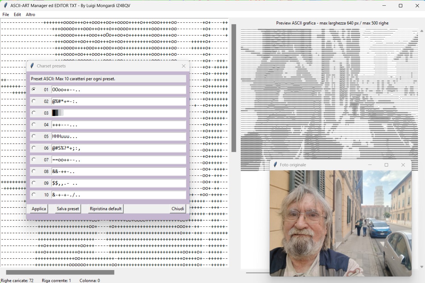Open the File menu

click(6, 14)
